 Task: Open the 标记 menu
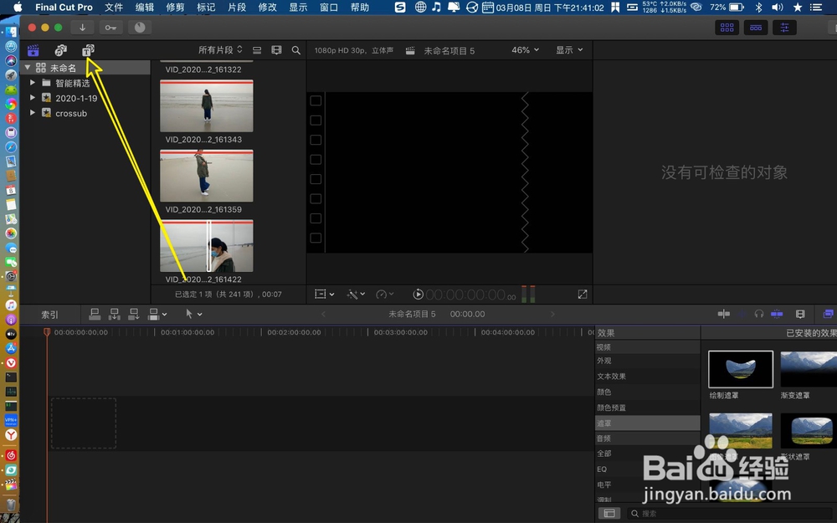coord(206,7)
